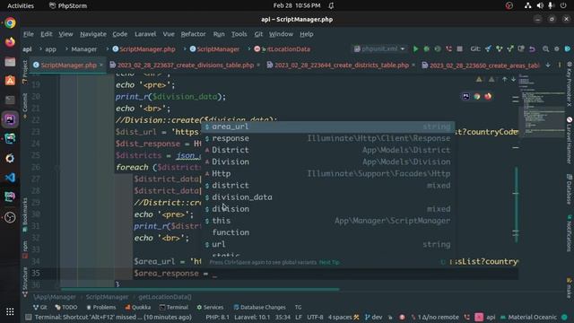Stop the running process with the square icon
Image resolution: width=574 pixels, height=323 pixels.
(x=459, y=48)
